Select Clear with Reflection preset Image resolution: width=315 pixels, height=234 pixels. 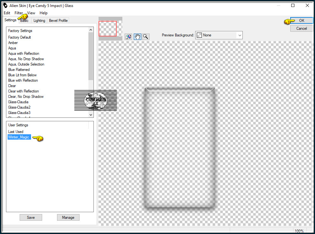pos(23,91)
